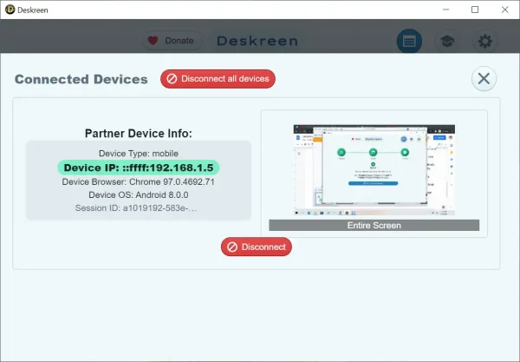This screenshot has height=362, width=520.
Task: Click the Connected Devices heading
Action: click(x=81, y=79)
